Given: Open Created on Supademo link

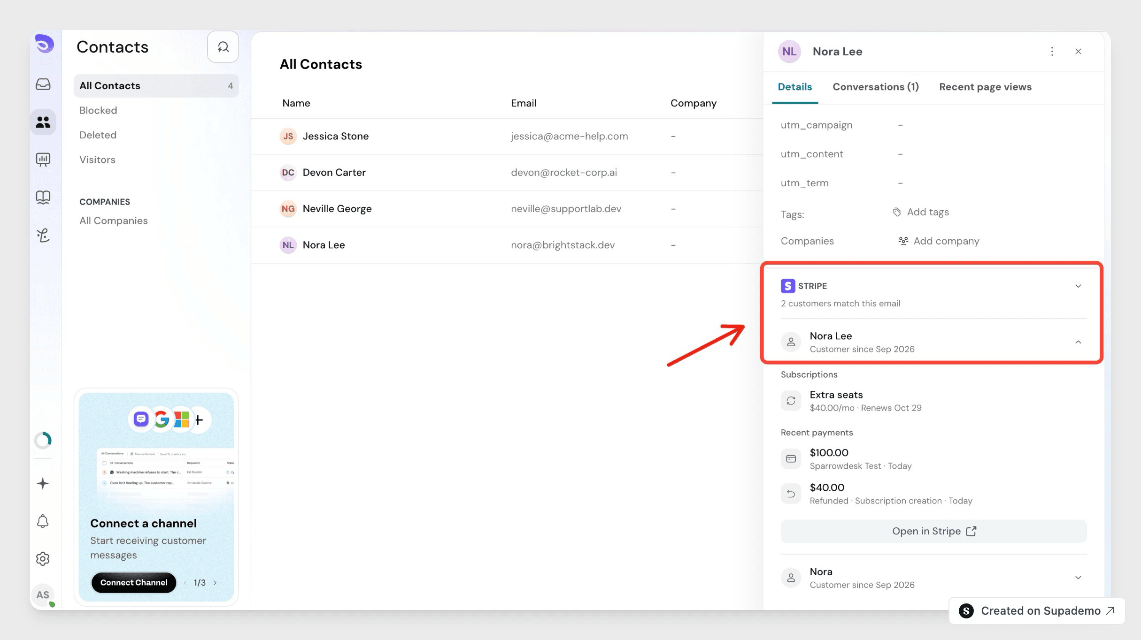Looking at the screenshot, I should tap(1037, 610).
